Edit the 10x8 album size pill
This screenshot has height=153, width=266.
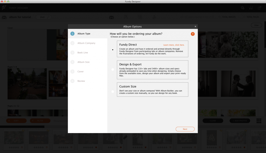click(43, 17)
